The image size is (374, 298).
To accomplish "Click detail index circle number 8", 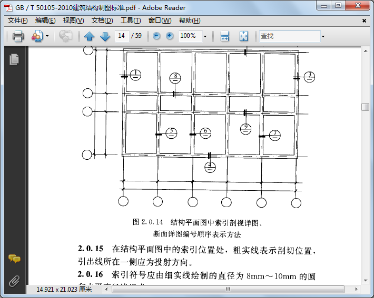I will coord(175,78).
